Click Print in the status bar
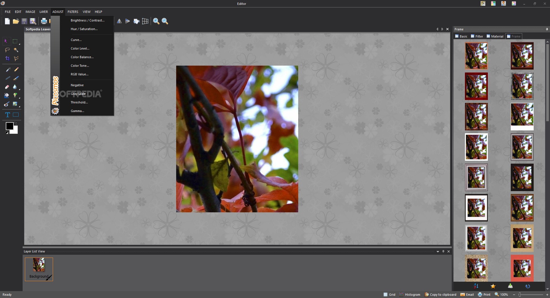 pyautogui.click(x=484, y=295)
